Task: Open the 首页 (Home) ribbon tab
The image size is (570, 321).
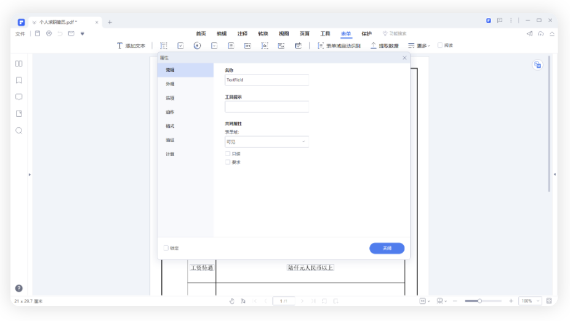Action: (201, 34)
